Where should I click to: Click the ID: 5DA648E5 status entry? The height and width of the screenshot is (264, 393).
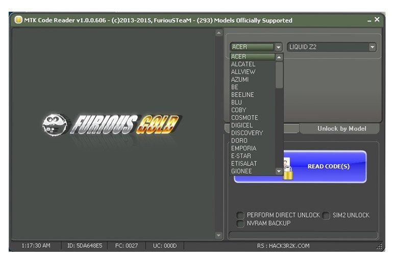tap(85, 246)
